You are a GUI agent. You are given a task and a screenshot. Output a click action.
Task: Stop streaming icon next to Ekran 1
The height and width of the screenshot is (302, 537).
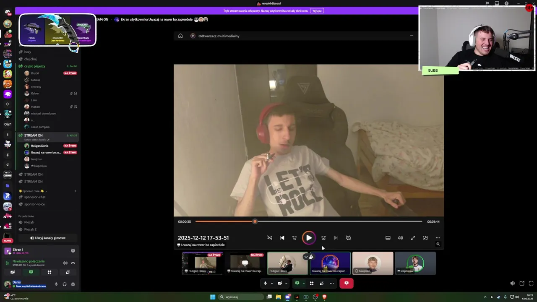pos(73,251)
